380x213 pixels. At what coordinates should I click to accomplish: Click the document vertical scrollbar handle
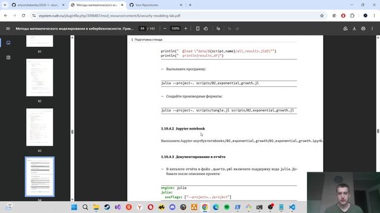coord(378,131)
